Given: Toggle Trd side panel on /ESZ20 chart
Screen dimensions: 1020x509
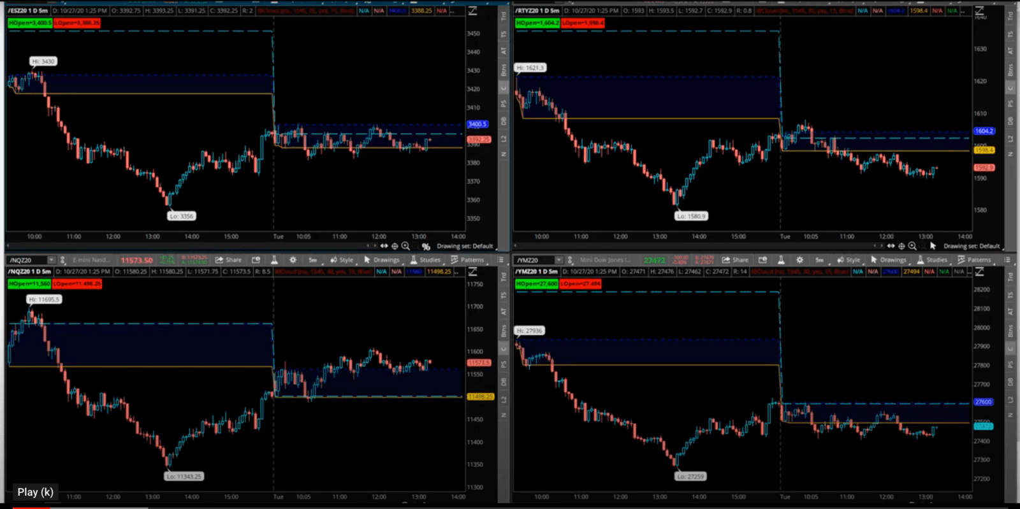Looking at the screenshot, I should [503, 16].
